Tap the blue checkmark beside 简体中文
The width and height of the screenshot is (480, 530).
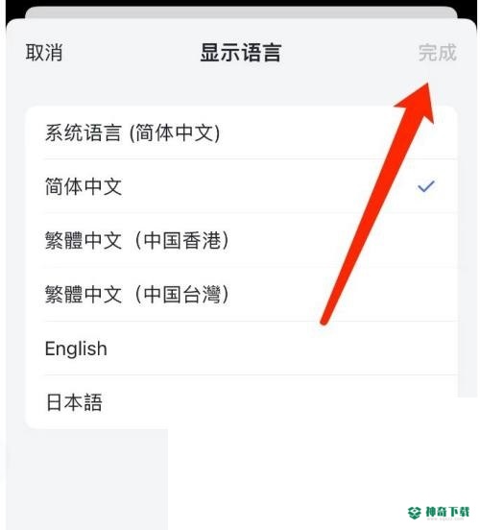(x=426, y=186)
